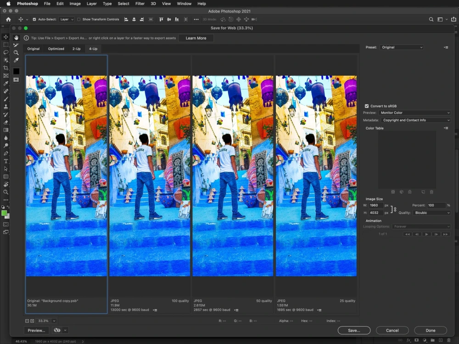Select the JPEG 50 quality preview pane
Viewport: 459px width, 344px height.
pyautogui.click(x=233, y=184)
